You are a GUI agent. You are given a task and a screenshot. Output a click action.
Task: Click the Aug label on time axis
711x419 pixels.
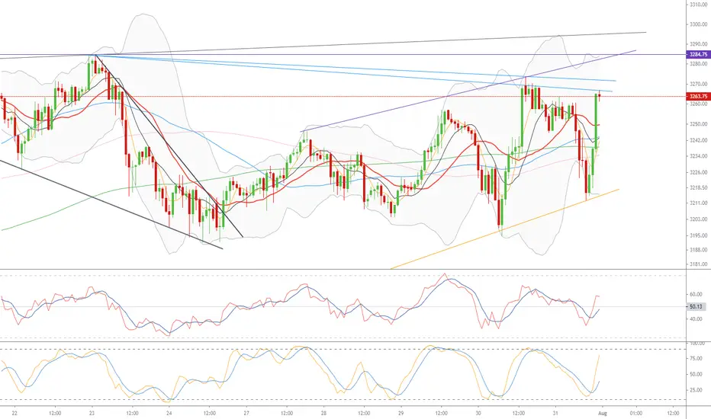point(603,413)
